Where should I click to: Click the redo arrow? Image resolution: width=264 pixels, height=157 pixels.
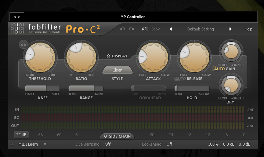tap(131, 29)
